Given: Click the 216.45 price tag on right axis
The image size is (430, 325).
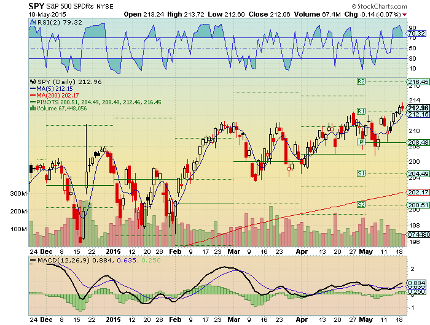Looking at the screenshot, I should pyautogui.click(x=418, y=82).
